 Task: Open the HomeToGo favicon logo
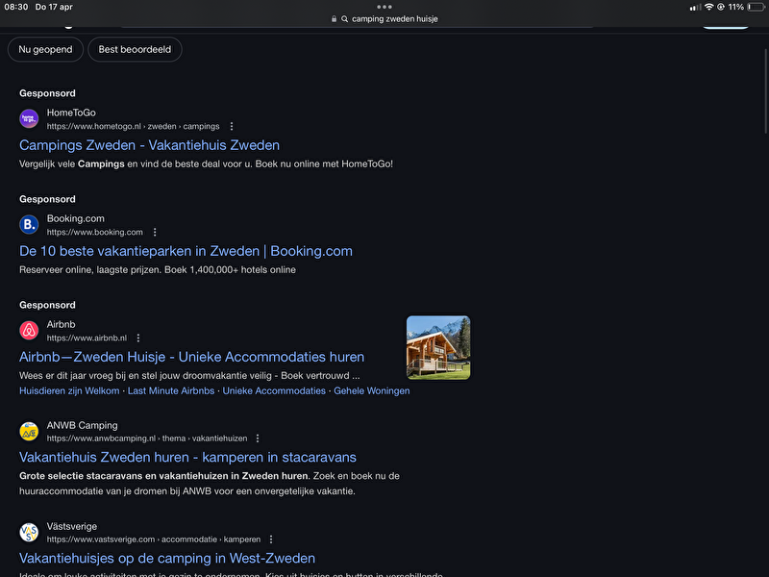[x=29, y=118]
